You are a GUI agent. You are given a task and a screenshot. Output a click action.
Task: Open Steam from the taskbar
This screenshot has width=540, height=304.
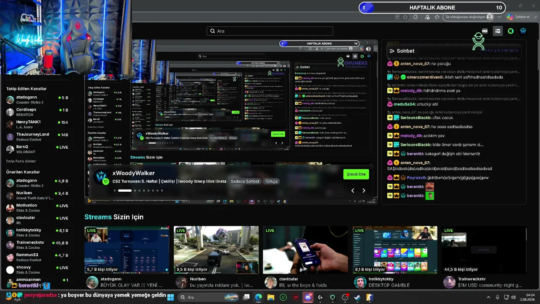point(357,297)
